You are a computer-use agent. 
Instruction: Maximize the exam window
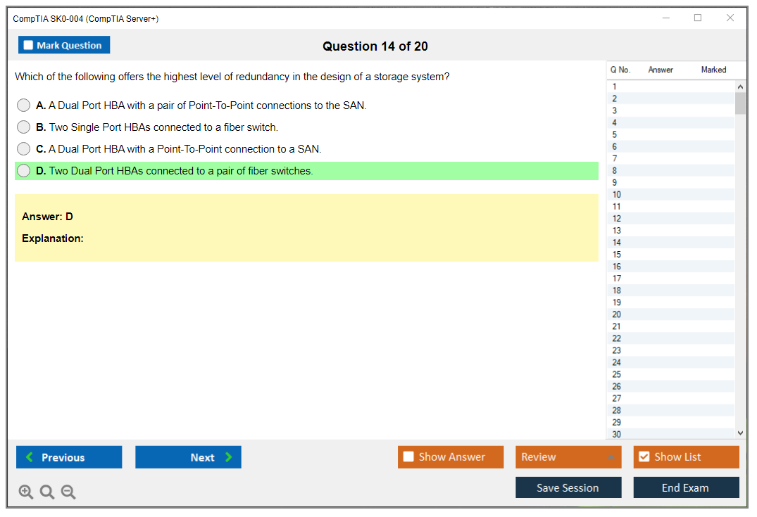pos(698,18)
